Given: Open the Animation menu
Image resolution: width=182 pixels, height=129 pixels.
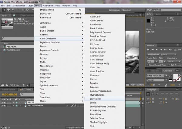Looking at the screenshot, I should click(x=48, y=5).
